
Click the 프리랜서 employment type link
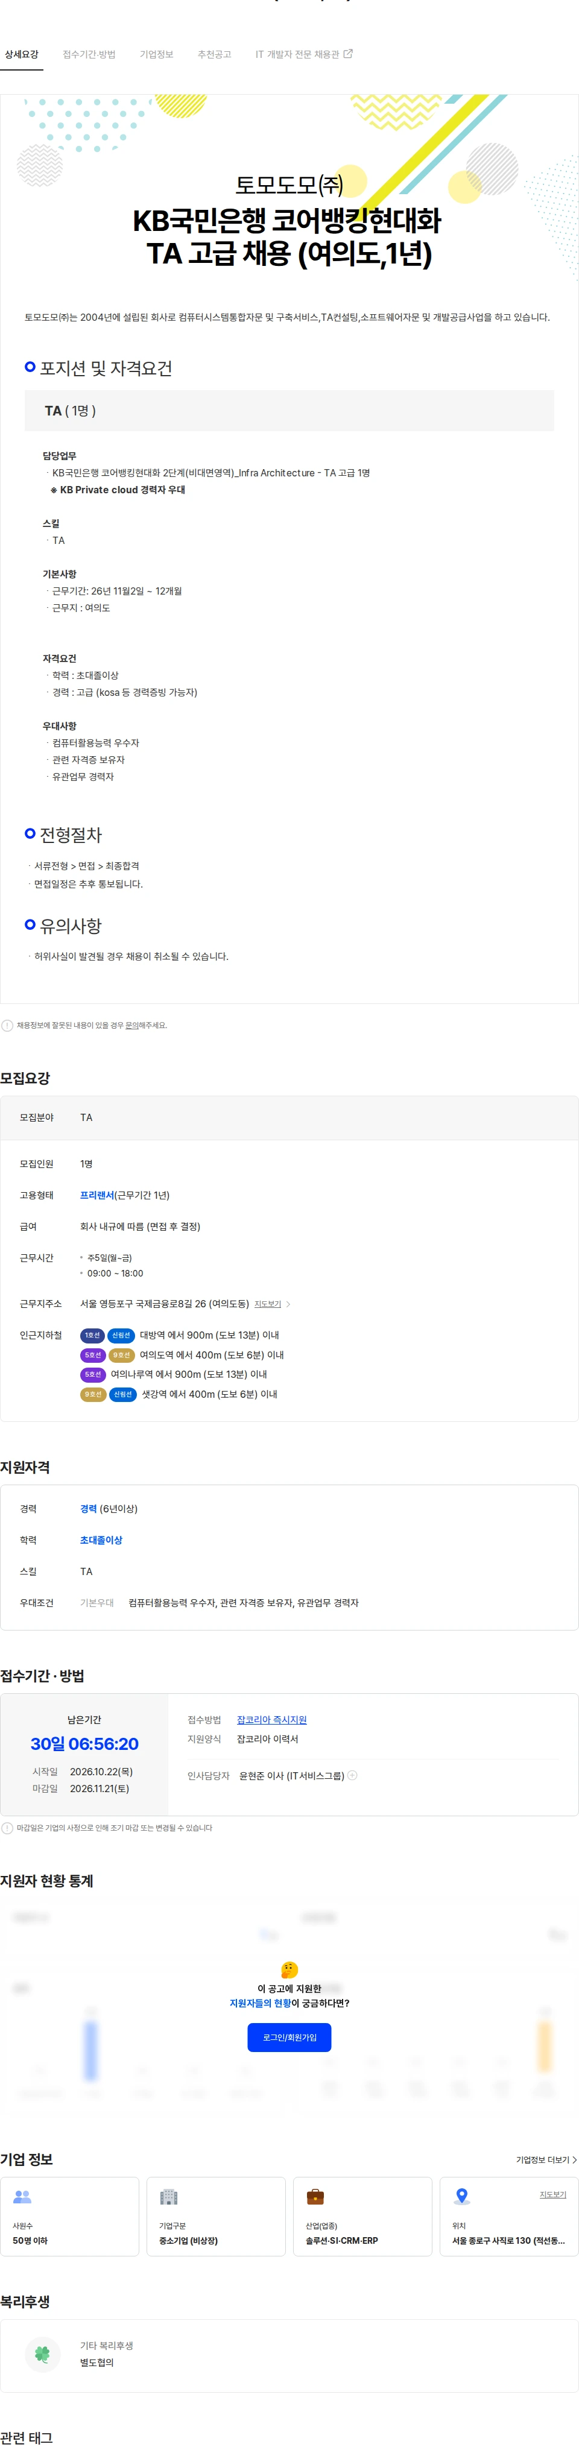pyautogui.click(x=97, y=1196)
